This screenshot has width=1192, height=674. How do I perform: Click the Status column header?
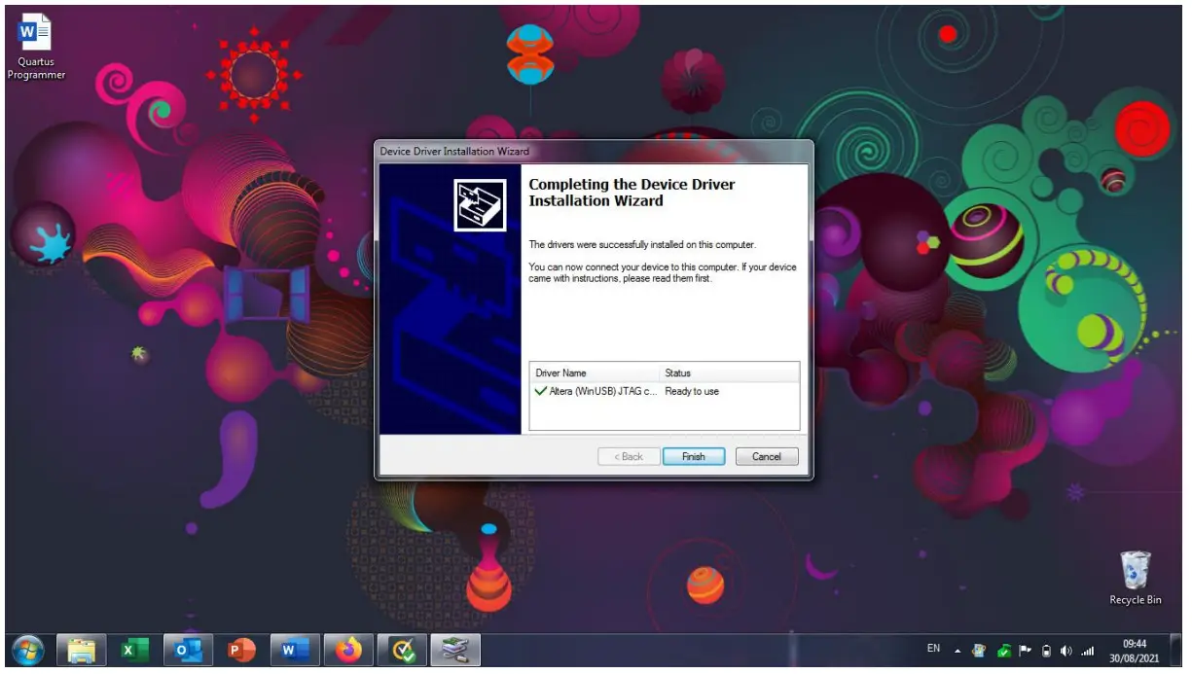729,372
